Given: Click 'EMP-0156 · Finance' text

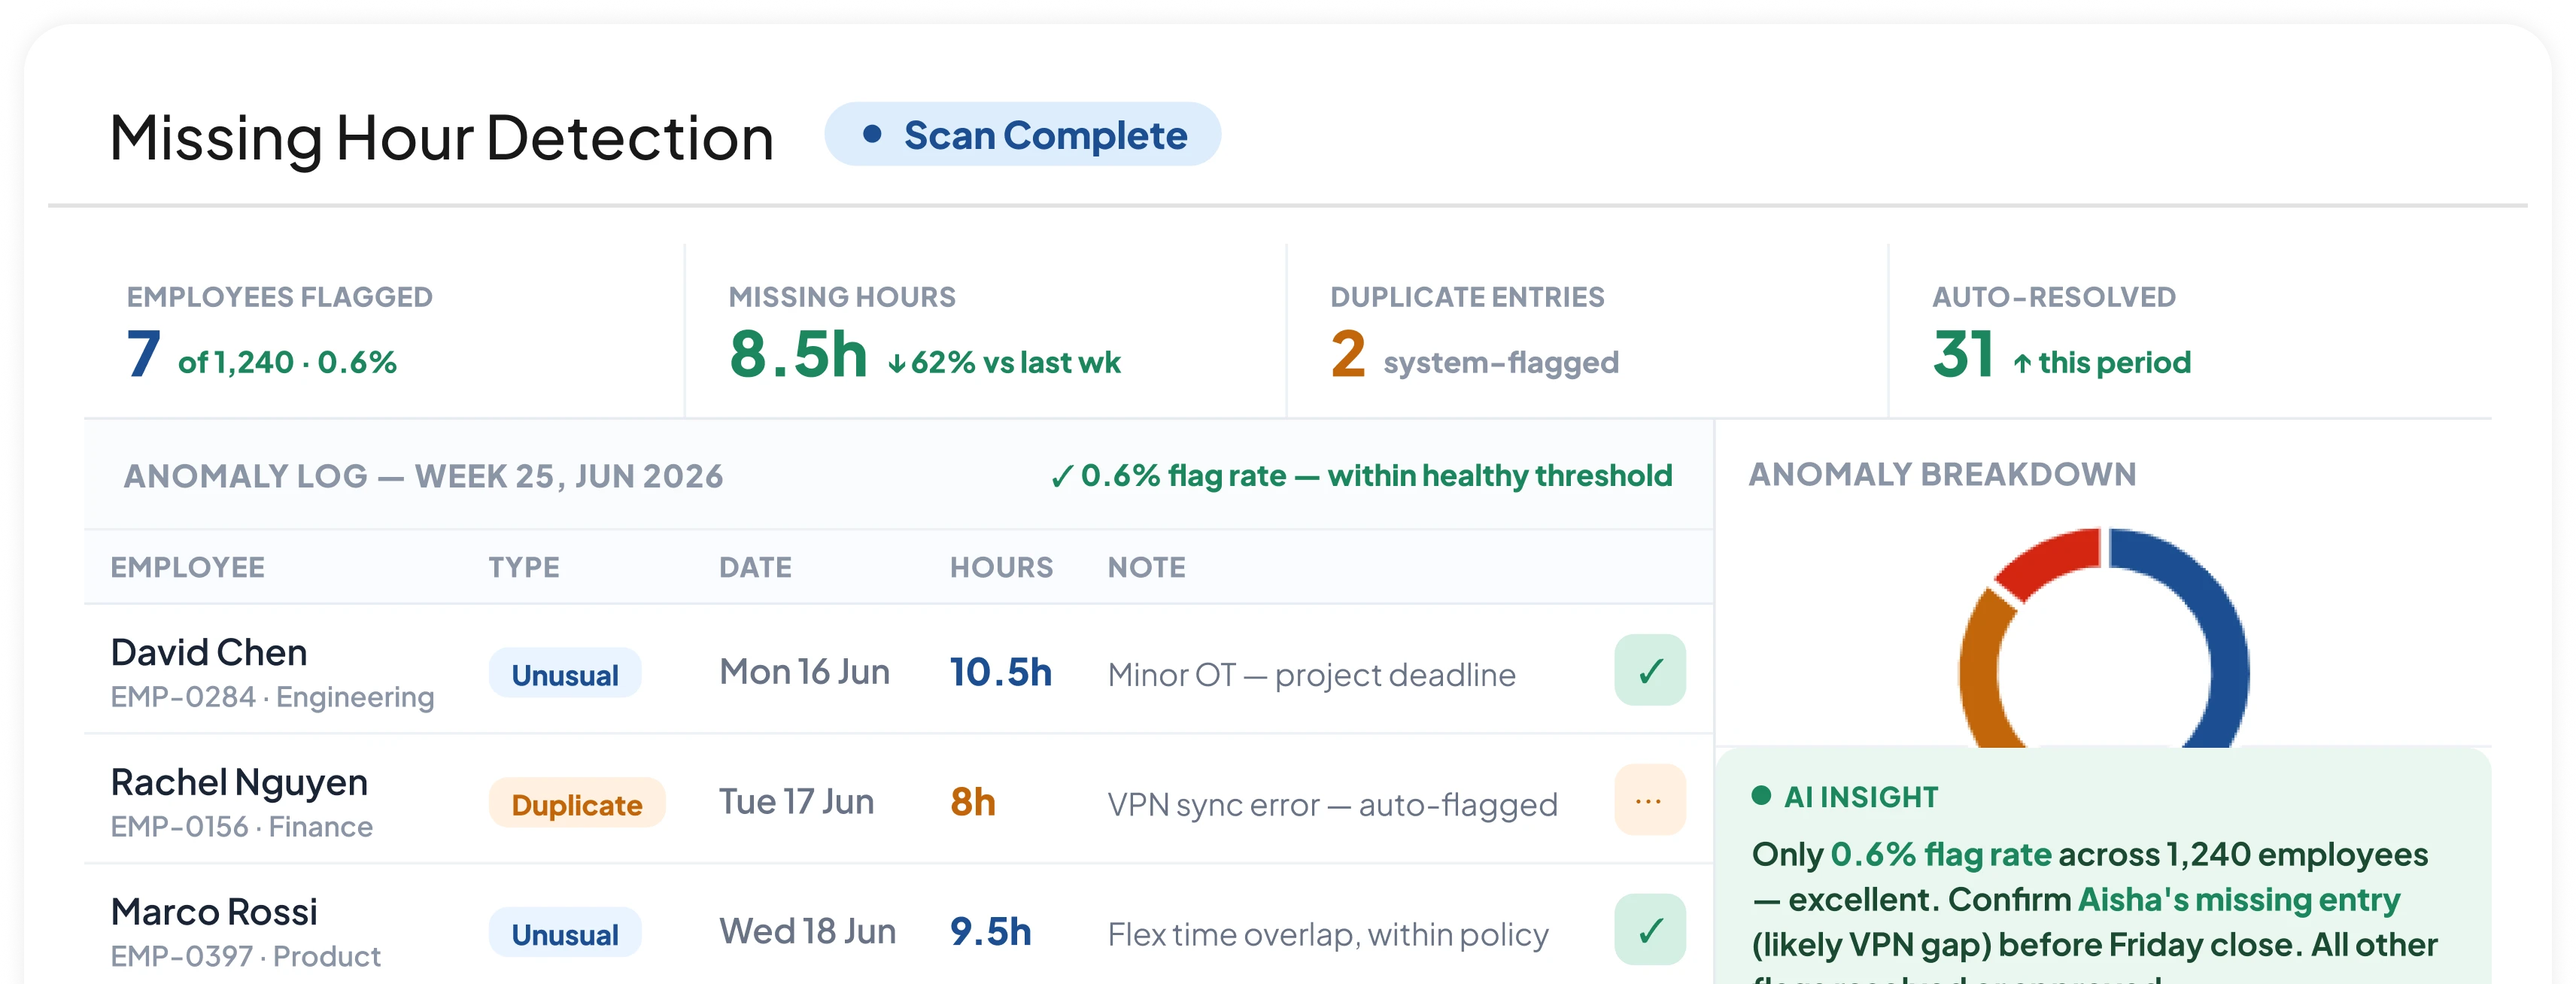Looking at the screenshot, I should click(241, 827).
